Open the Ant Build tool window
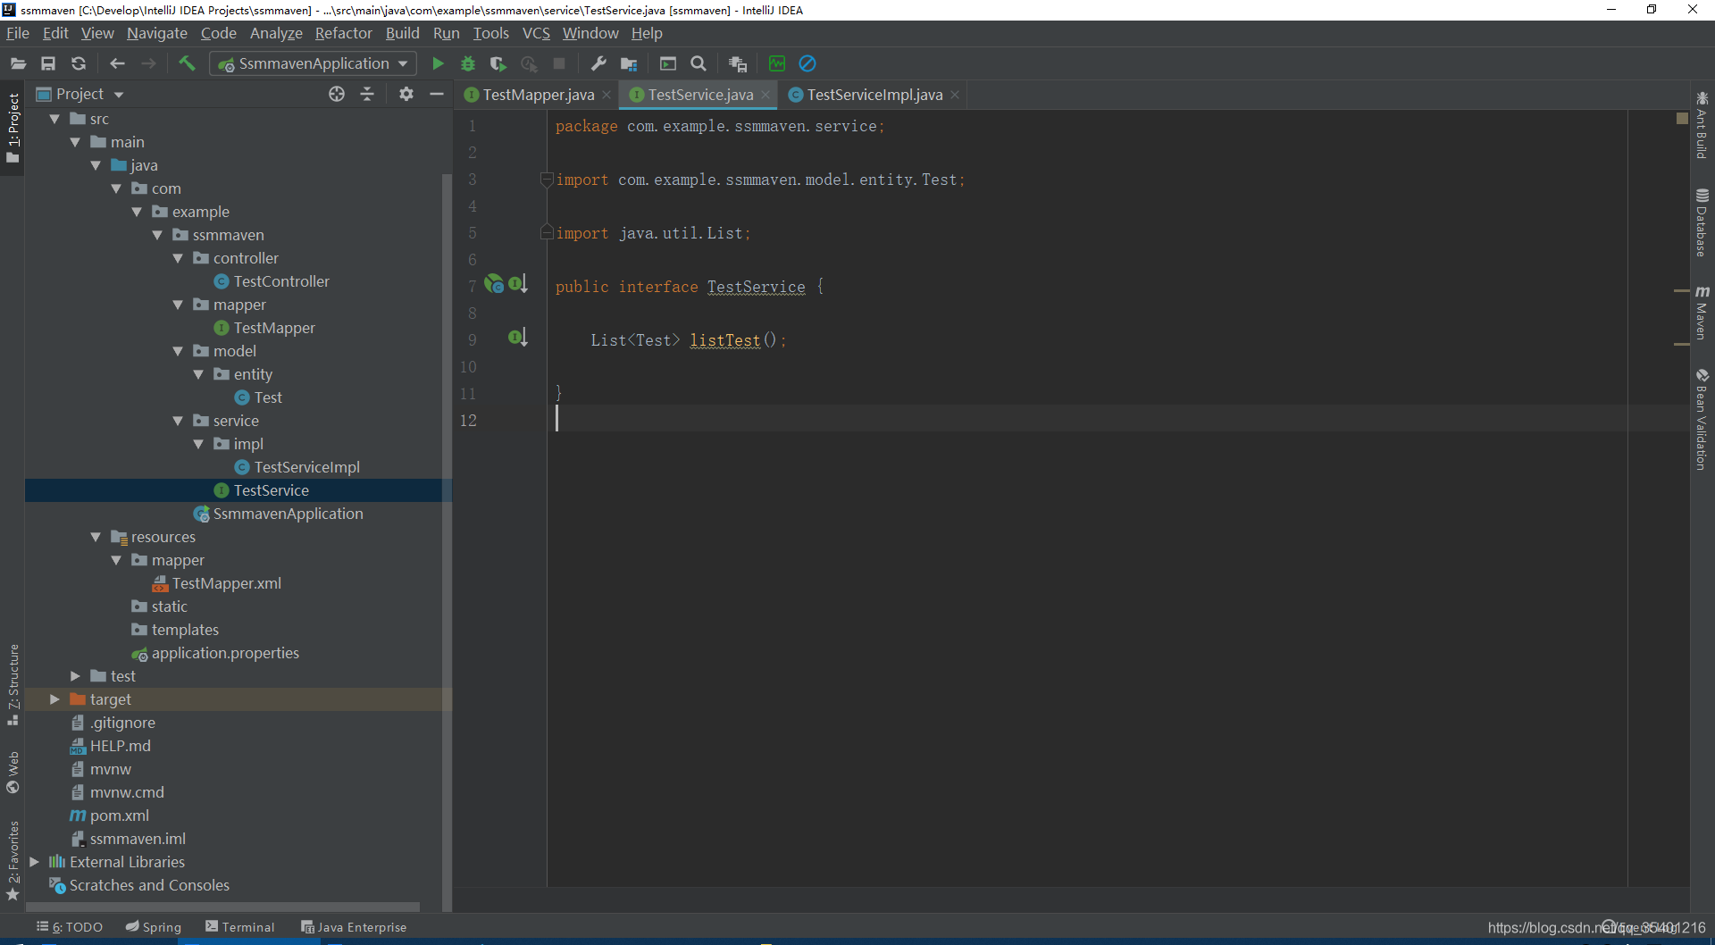 click(x=1702, y=125)
